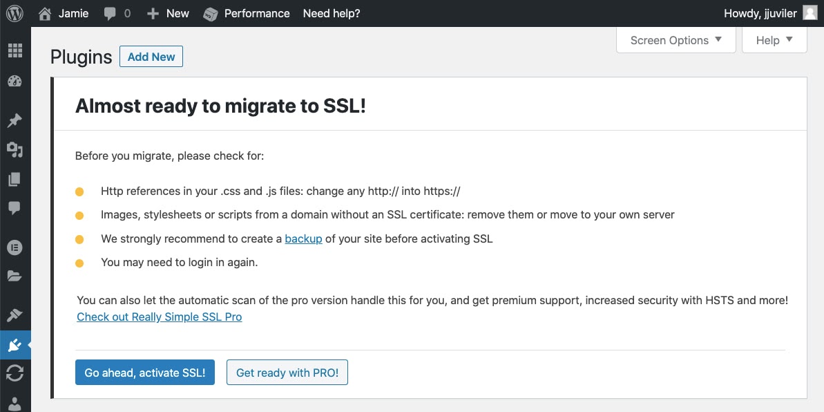
Task: Open comments via the speech bubble icon
Action: point(110,15)
